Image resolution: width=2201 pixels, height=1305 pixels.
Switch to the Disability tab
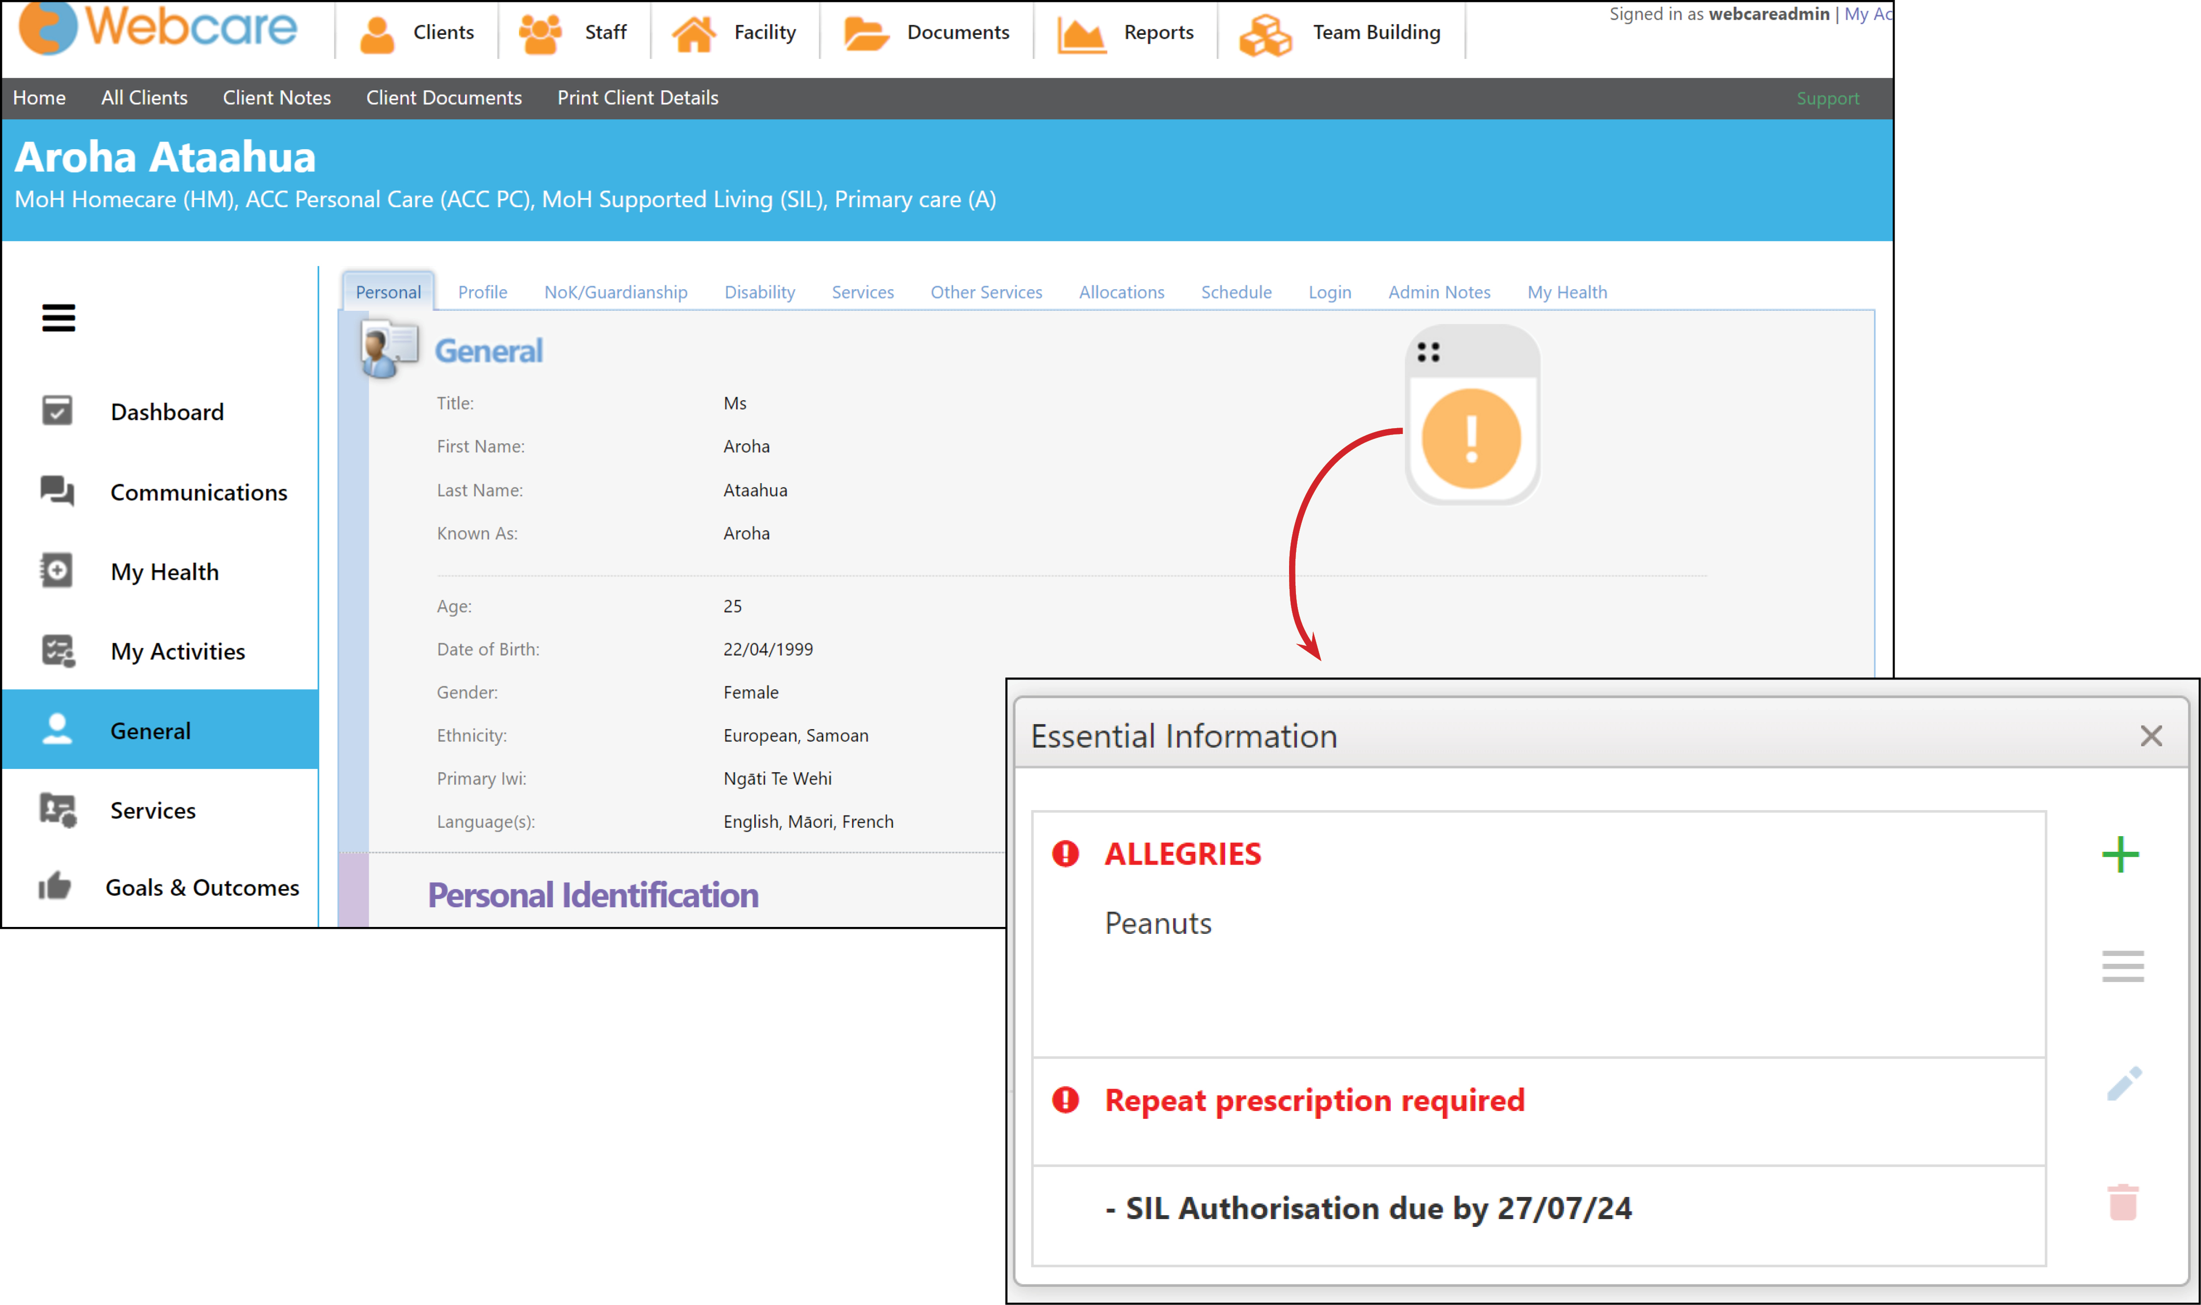coord(759,292)
